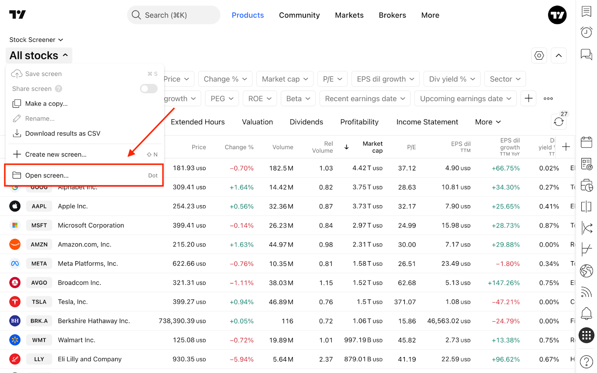Screen dimensions: 597x373
Task: Switch to the Valuation tab
Action: point(257,122)
